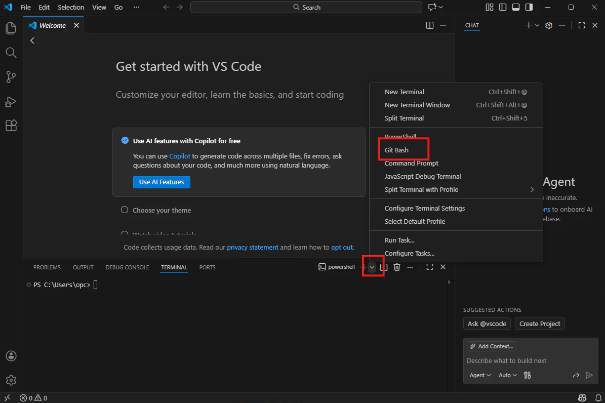Start a new chat with plus icon
The image size is (605, 403).
[528, 25]
